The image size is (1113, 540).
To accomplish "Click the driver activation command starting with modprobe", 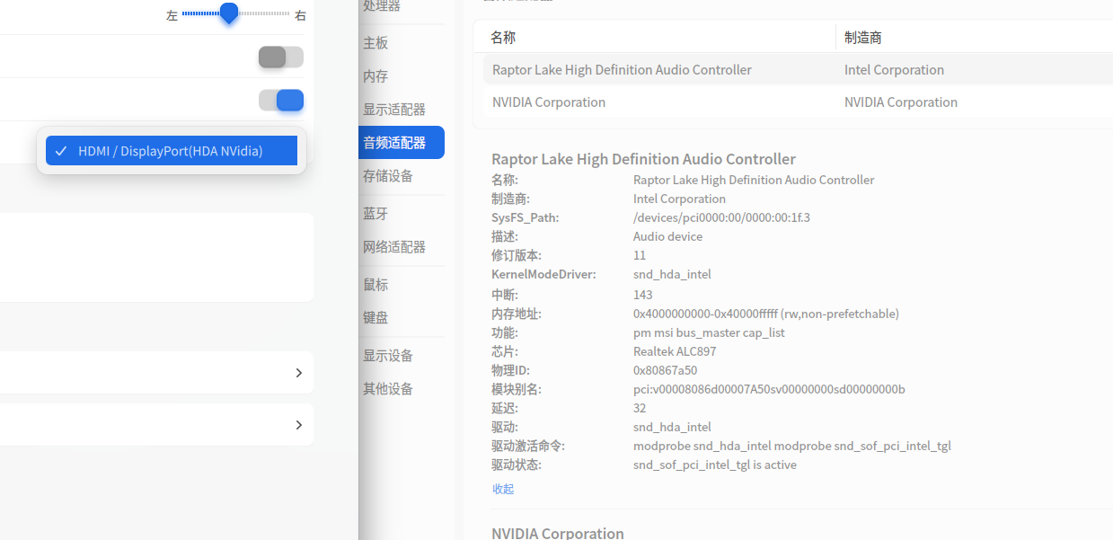I will [x=792, y=446].
